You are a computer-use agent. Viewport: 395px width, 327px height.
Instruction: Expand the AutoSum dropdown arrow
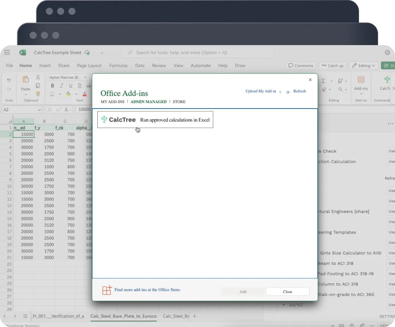(331, 81)
